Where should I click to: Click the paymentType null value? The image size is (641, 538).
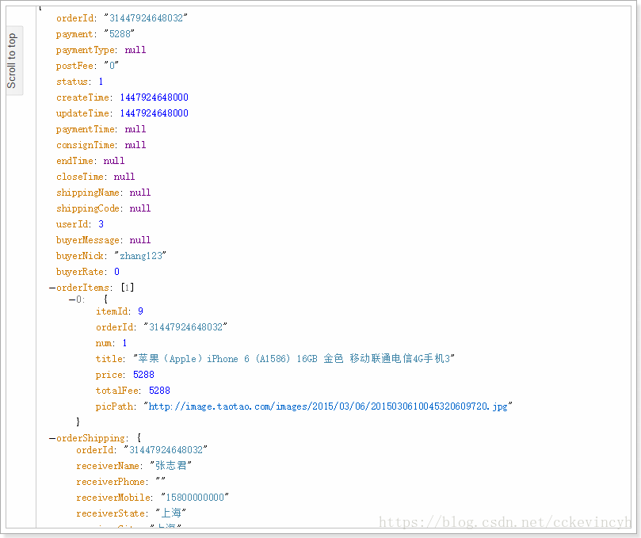135,50
